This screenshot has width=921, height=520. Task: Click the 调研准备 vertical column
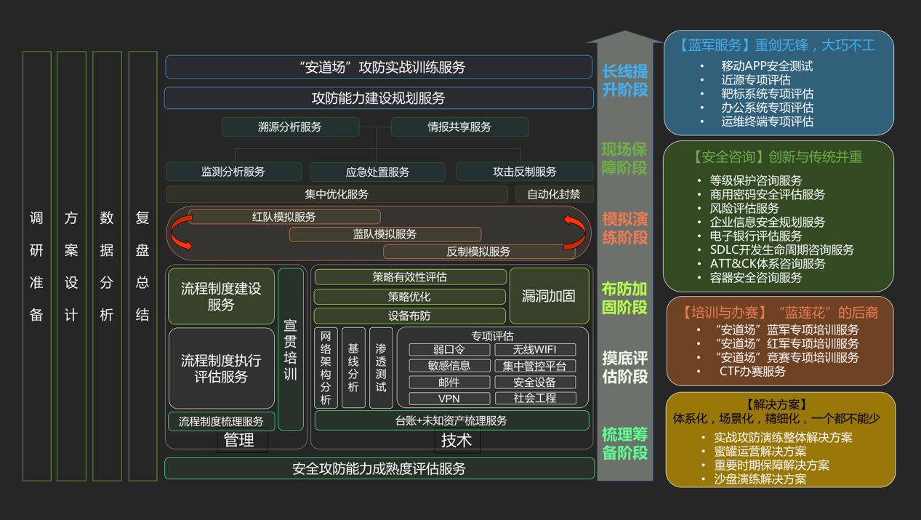coord(37,266)
